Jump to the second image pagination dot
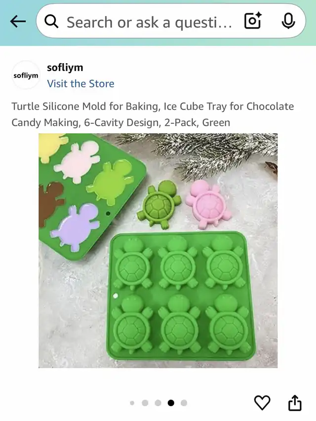 145,403
